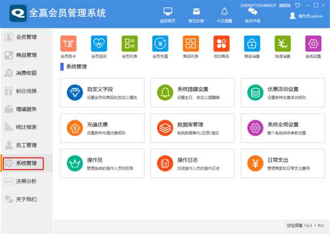Select 决策分析 in the sidebar
The image size is (330, 235).
(26, 181)
